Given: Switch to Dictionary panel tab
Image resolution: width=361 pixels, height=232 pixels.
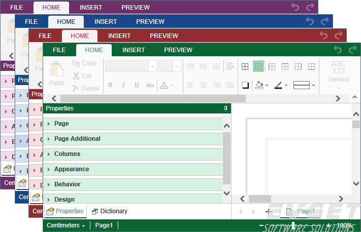Looking at the screenshot, I should (x=110, y=211).
